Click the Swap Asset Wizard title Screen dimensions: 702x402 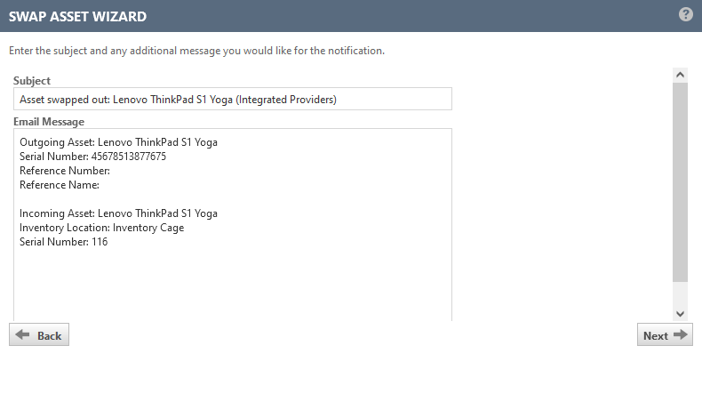click(78, 16)
